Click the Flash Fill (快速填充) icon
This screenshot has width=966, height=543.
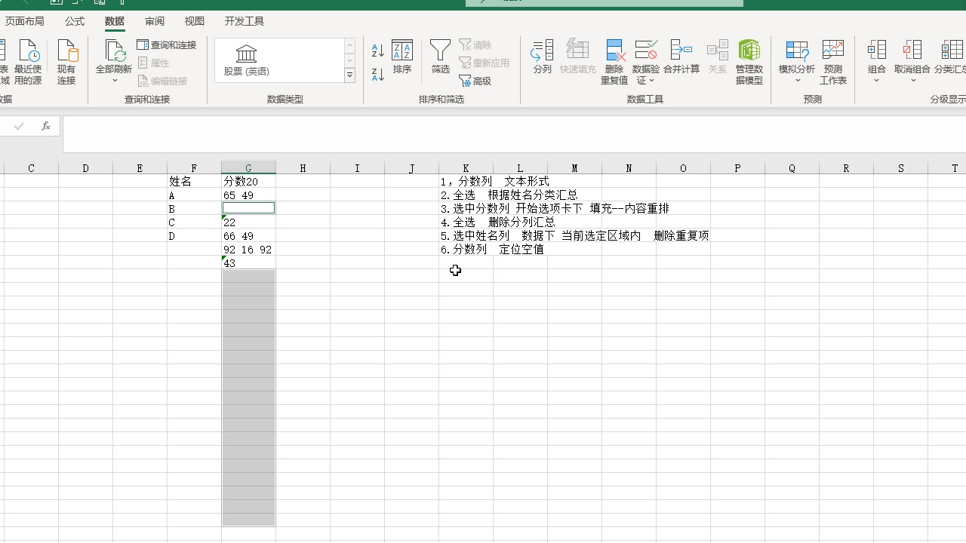click(x=577, y=57)
